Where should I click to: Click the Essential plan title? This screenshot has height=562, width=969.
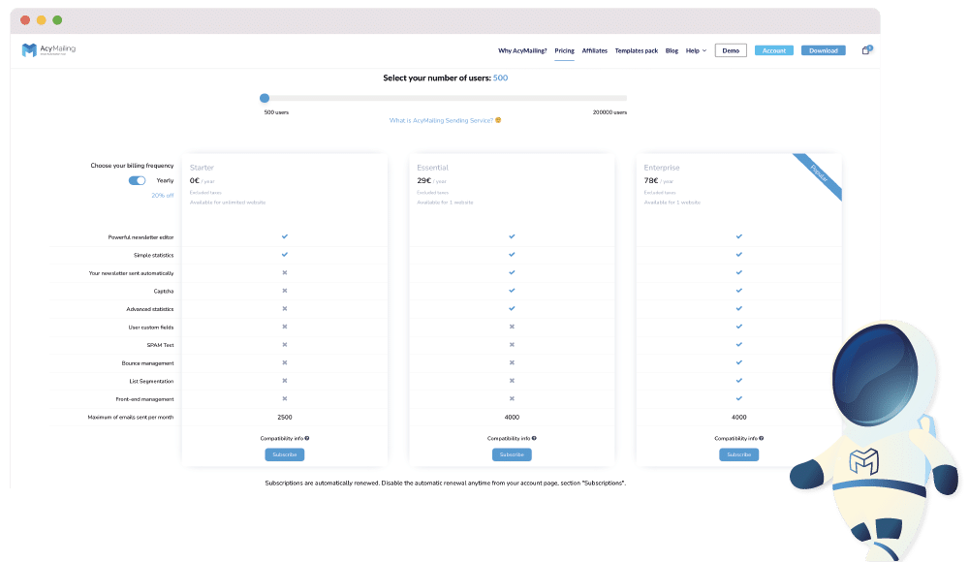click(x=432, y=168)
